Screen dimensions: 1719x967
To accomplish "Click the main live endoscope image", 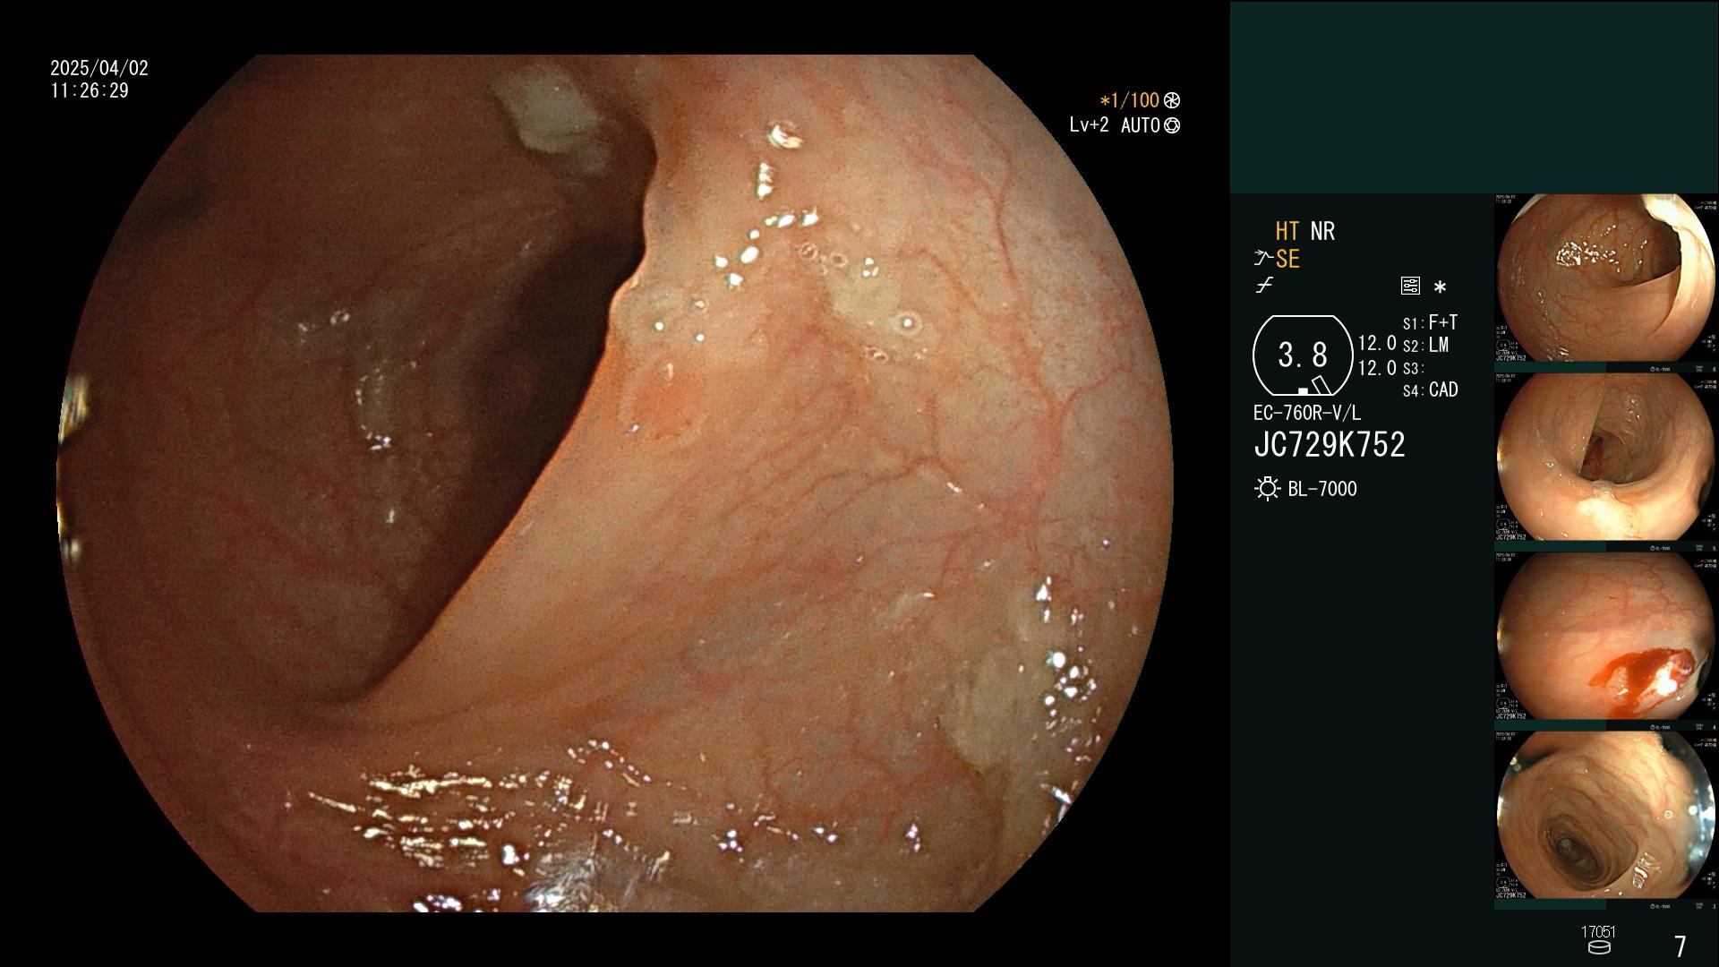I will [616, 483].
